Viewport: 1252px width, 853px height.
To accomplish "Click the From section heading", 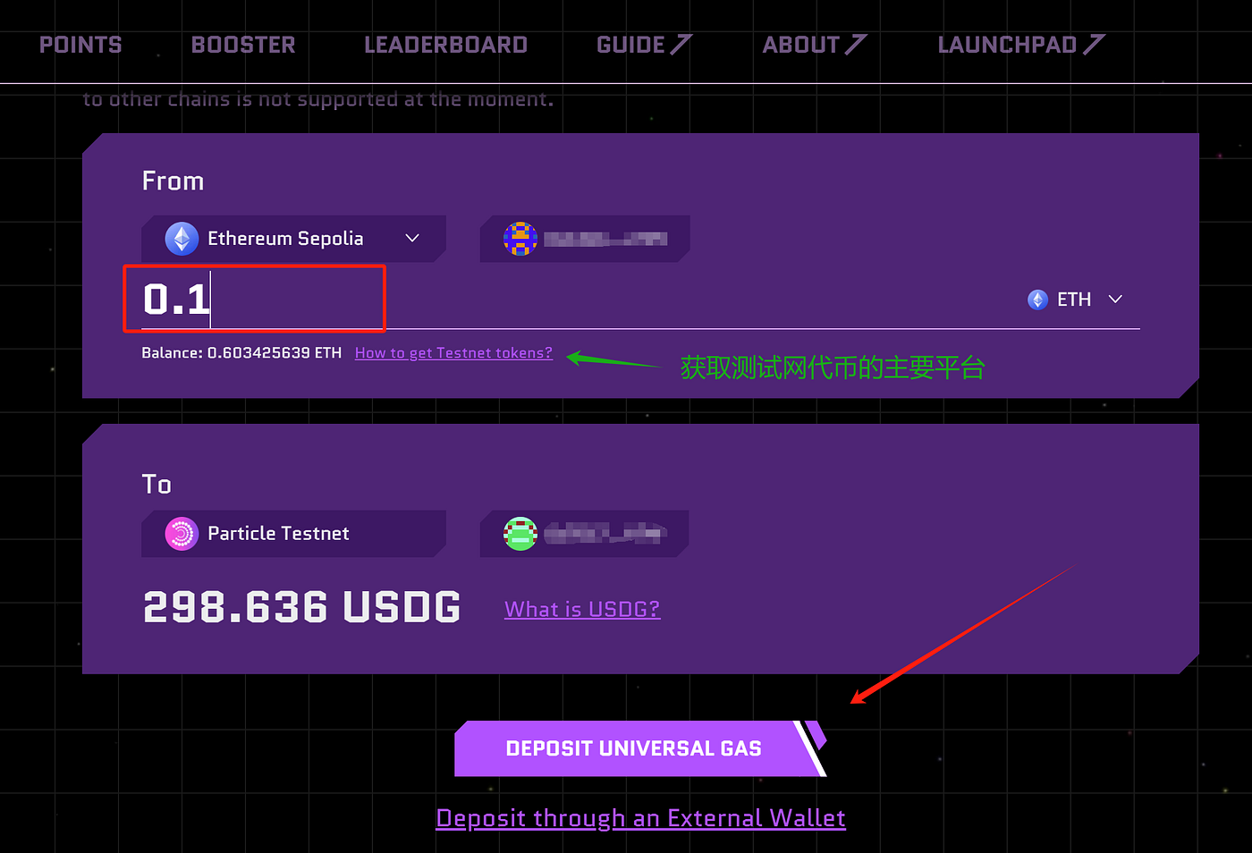I will pos(173,181).
